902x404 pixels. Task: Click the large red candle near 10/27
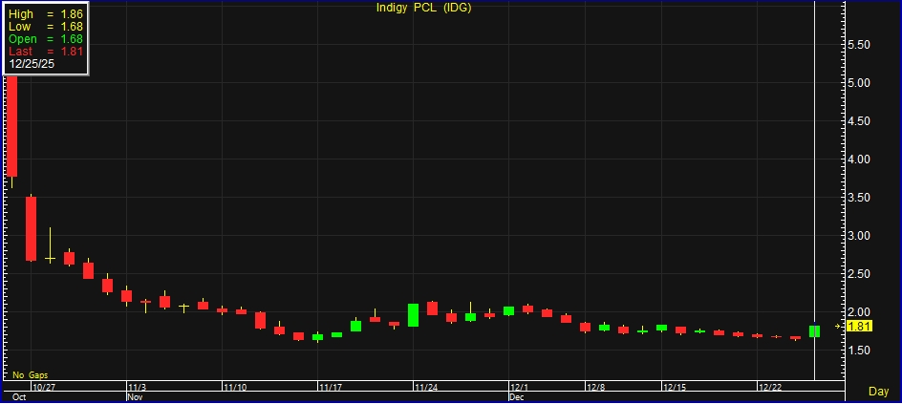pos(31,228)
